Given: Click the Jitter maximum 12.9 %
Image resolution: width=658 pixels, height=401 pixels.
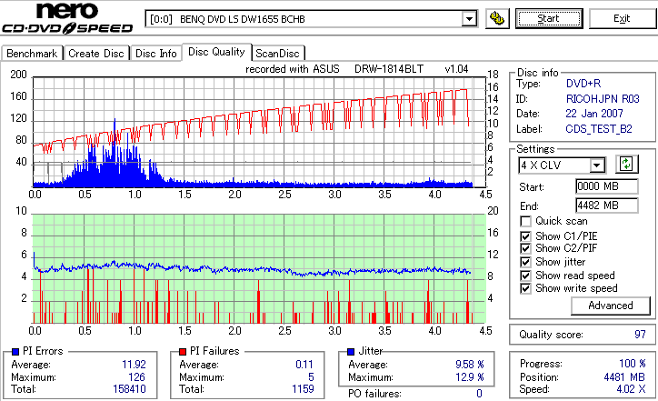Looking at the screenshot, I should (470, 377).
